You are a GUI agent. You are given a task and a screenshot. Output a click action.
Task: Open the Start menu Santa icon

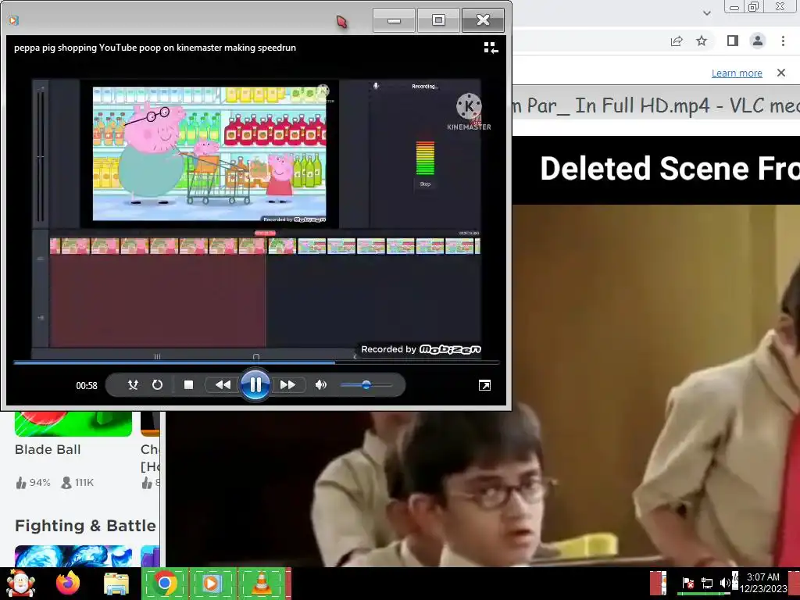[20, 583]
